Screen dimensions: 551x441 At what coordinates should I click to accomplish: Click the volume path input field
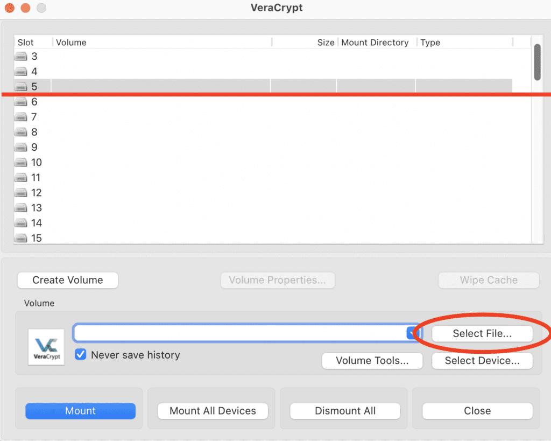241,333
